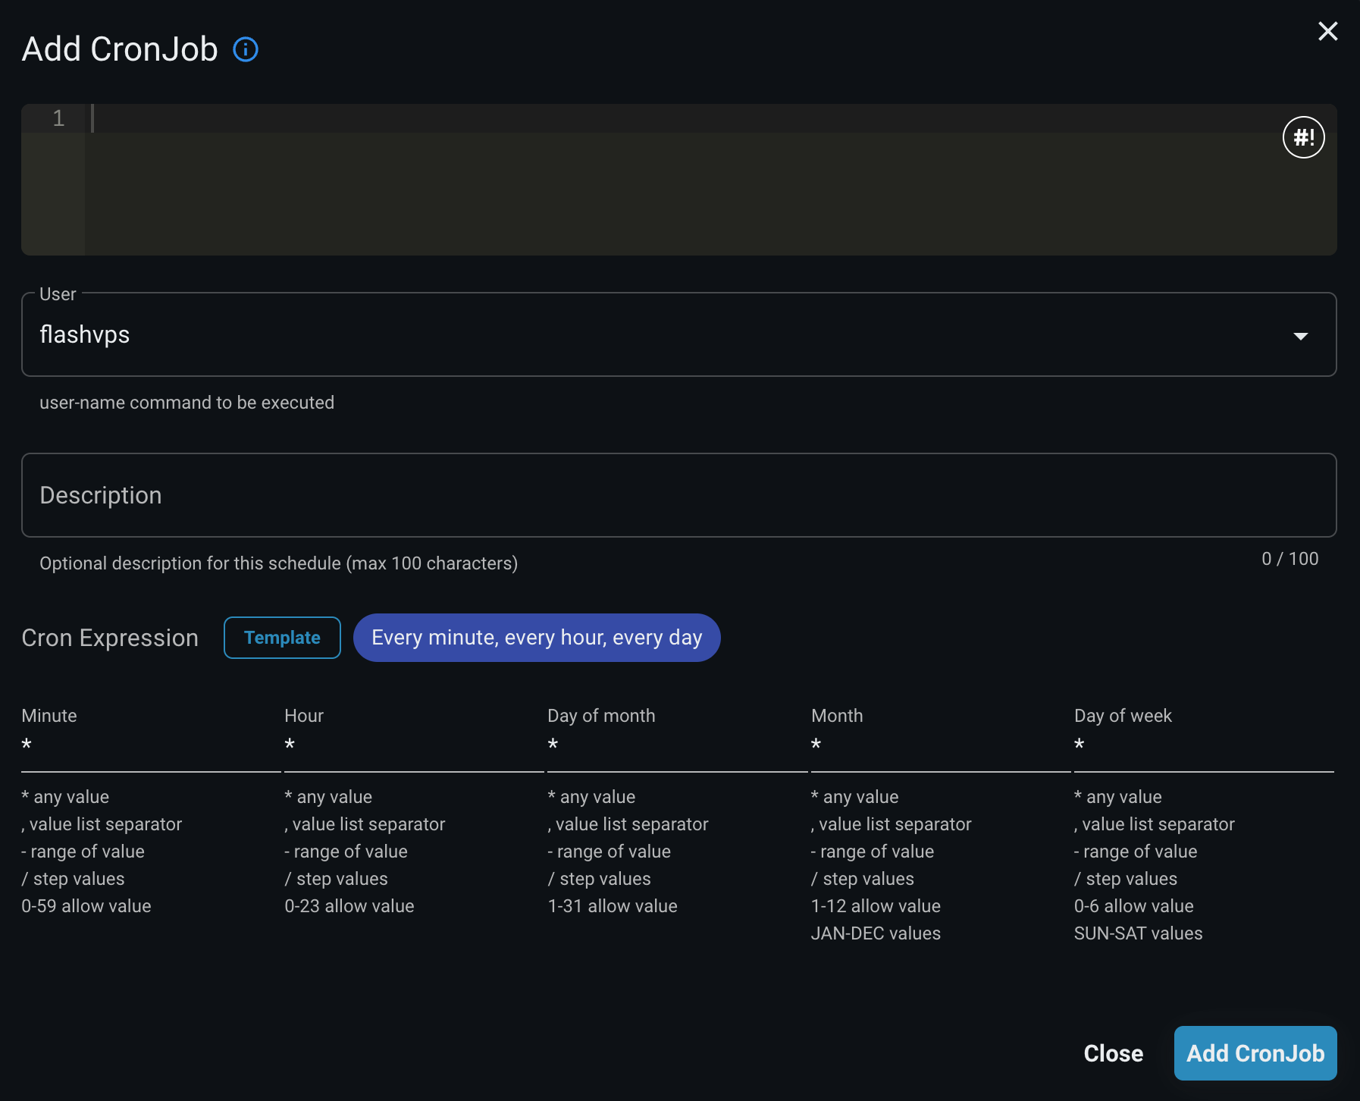Open the Template cron presets
This screenshot has height=1101, width=1360.
281,638
